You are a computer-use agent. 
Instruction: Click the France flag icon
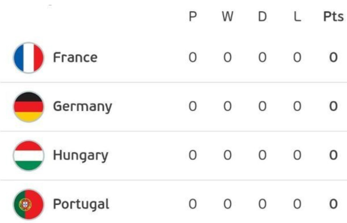pyautogui.click(x=29, y=58)
